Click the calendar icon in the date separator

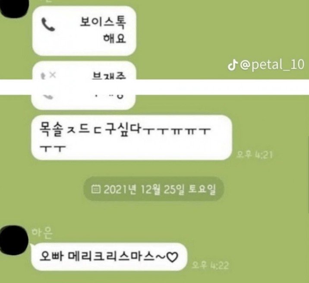click(96, 189)
